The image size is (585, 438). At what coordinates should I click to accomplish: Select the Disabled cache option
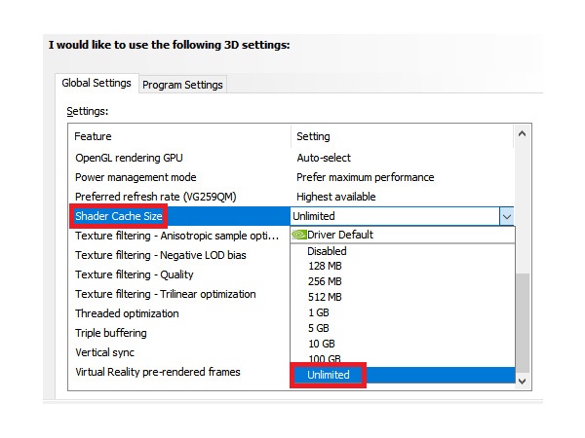click(326, 251)
